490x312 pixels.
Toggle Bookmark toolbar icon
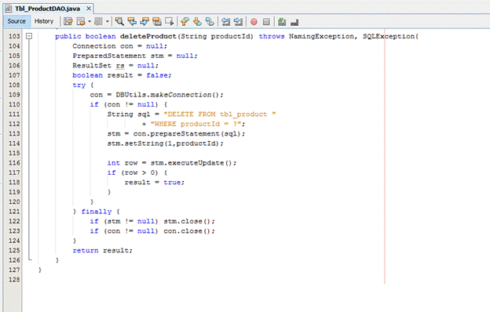pos(210,21)
